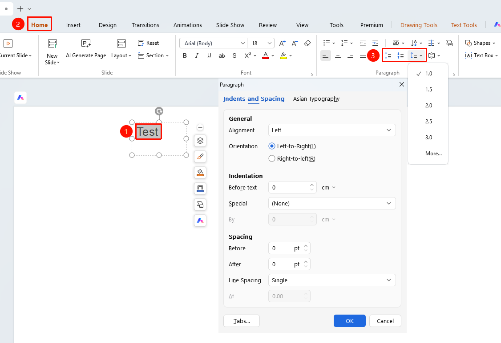Align text left in the ribbon
The width and height of the screenshot is (501, 343).
point(326,55)
